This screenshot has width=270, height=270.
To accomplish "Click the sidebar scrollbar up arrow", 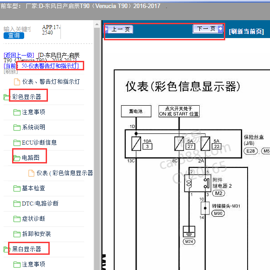I will point(97,24).
